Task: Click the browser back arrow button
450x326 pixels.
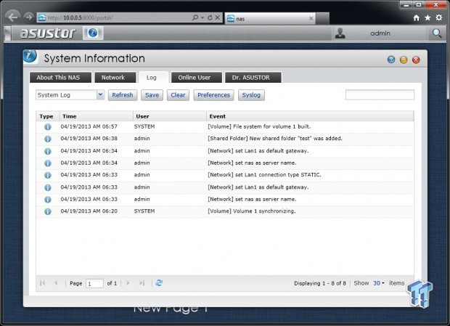Action: pyautogui.click(x=12, y=17)
